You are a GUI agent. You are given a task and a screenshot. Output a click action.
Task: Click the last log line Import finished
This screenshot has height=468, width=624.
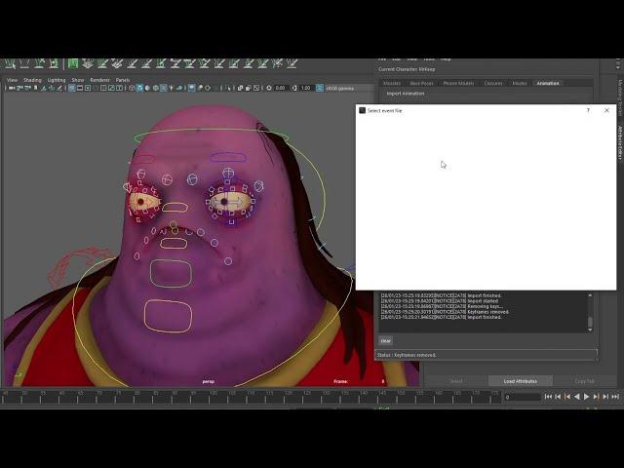(441, 317)
